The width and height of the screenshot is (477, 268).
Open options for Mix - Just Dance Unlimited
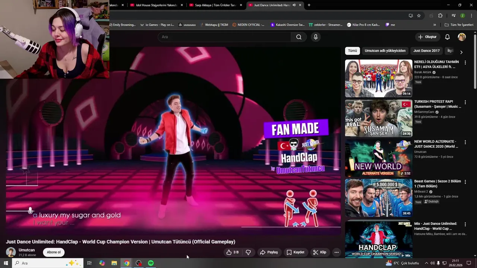tap(465, 224)
